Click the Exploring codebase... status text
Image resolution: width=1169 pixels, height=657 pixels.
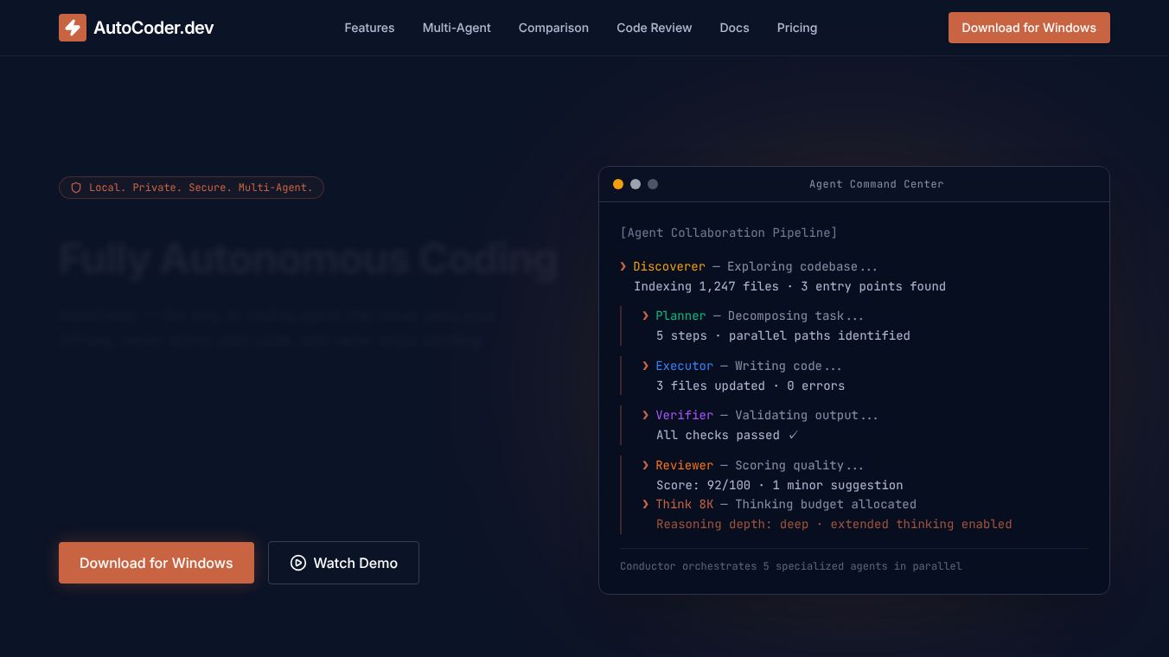(x=802, y=266)
